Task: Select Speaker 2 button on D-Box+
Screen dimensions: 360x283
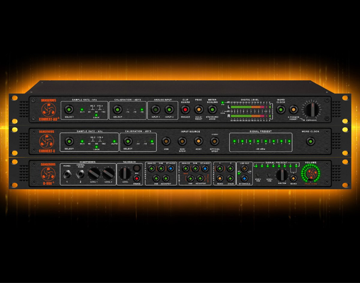Action: pyautogui.click(x=230, y=168)
